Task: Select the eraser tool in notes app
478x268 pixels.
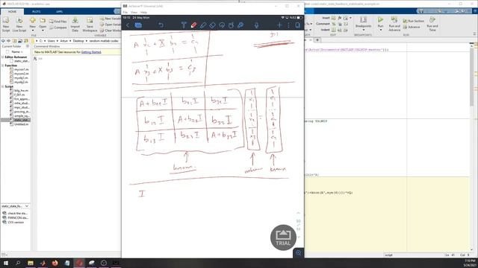Action: click(x=212, y=25)
